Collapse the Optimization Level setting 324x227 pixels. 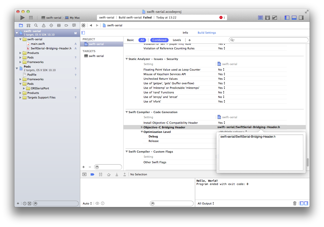click(x=142, y=132)
